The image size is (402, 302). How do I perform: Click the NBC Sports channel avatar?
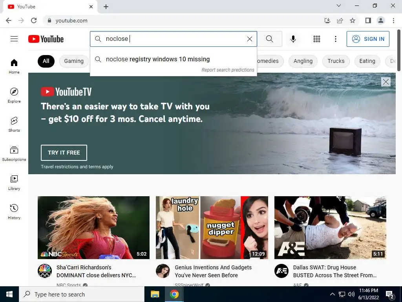tap(45, 271)
